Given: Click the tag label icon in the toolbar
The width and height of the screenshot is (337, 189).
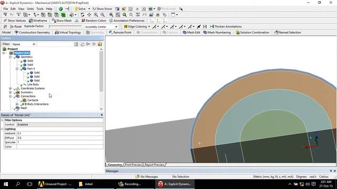Looking at the screenshot, I should coord(165,15).
